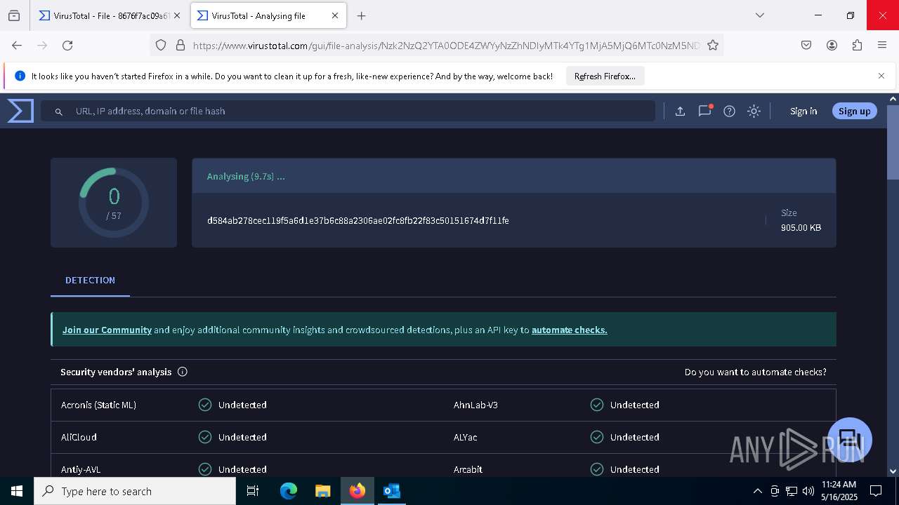Open the Windows notification center
899x505 pixels.
coord(876,491)
